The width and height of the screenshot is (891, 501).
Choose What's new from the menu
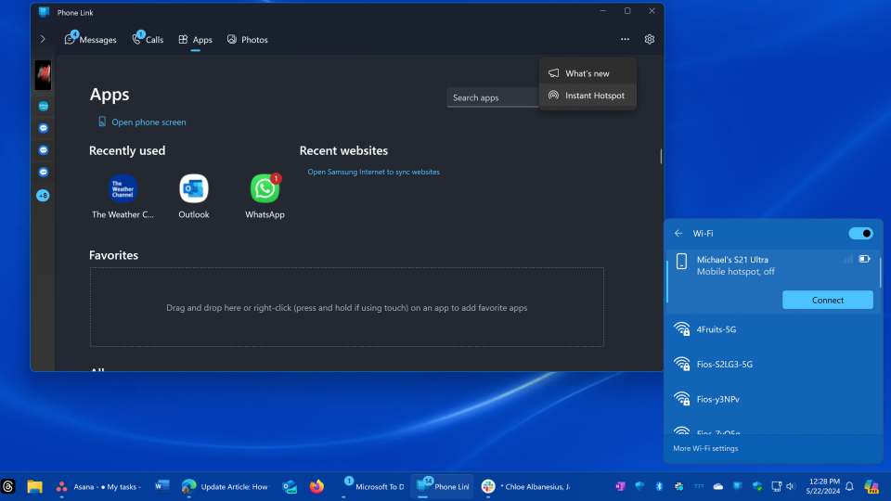588,73
